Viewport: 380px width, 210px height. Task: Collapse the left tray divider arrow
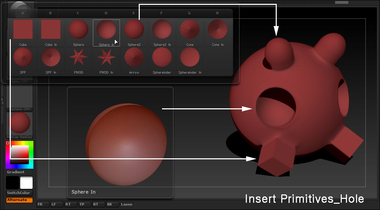[x=2, y=101]
